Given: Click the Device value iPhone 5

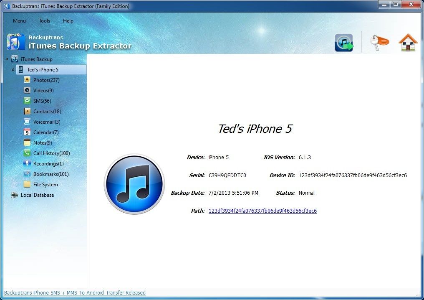Looking at the screenshot, I should tap(219, 157).
